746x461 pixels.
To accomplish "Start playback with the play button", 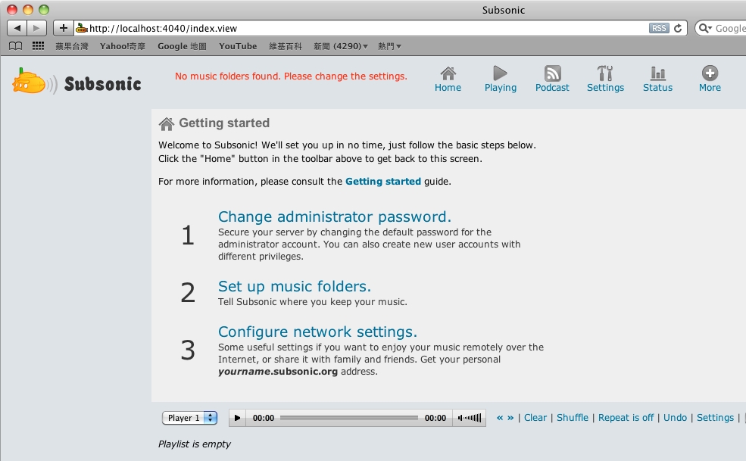I will [x=237, y=418].
